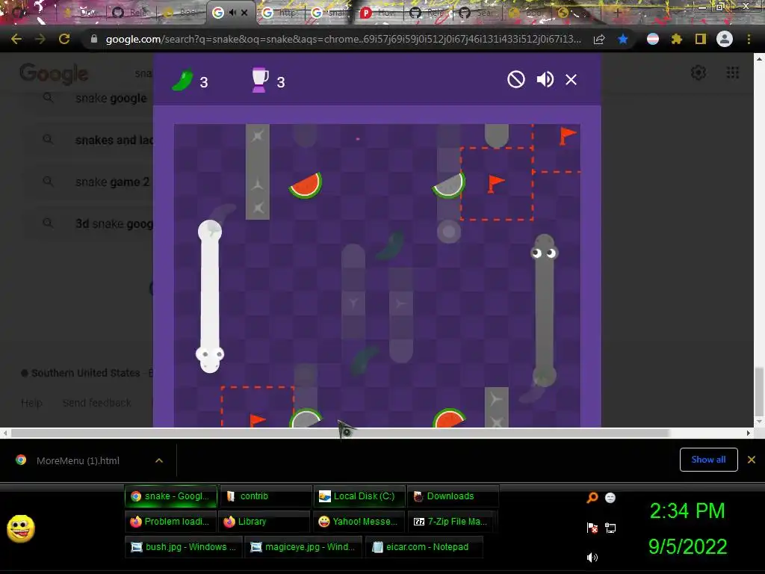Open magiceye.jpg taskbar window
This screenshot has height=574, width=765.
click(303, 546)
